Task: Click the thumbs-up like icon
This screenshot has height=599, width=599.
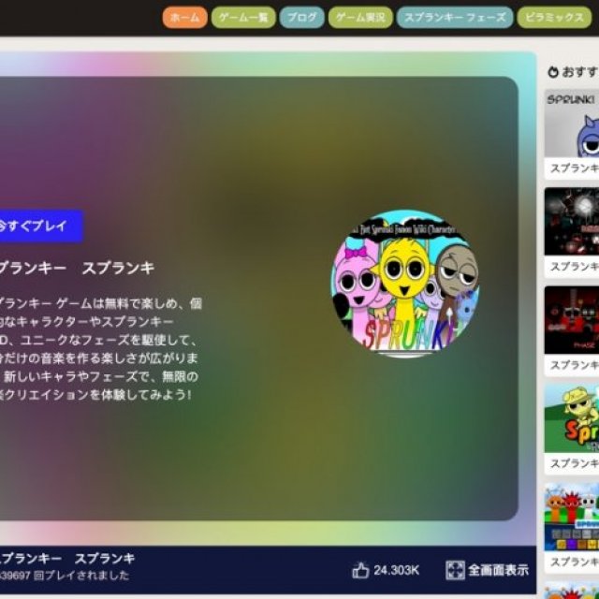Action: (360, 570)
